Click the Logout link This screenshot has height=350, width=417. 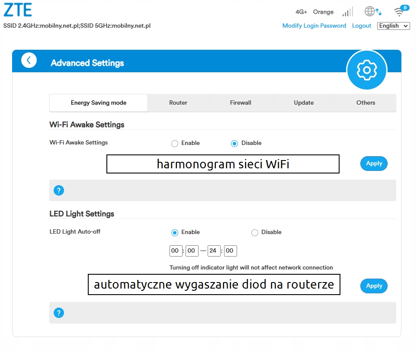[361, 26]
